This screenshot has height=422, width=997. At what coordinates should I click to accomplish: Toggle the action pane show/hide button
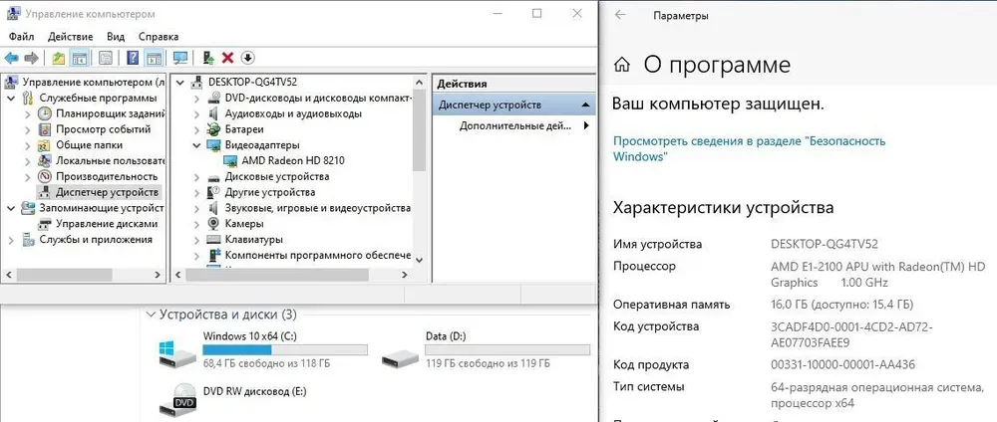pyautogui.click(x=154, y=58)
